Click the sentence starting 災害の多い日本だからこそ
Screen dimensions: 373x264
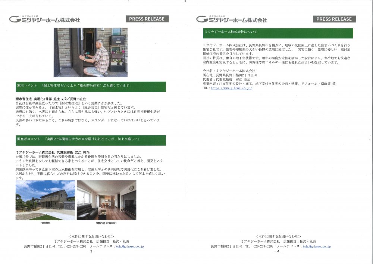click(88, 122)
